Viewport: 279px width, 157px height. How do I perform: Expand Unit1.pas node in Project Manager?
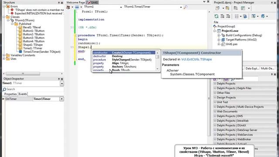pos(219,44)
